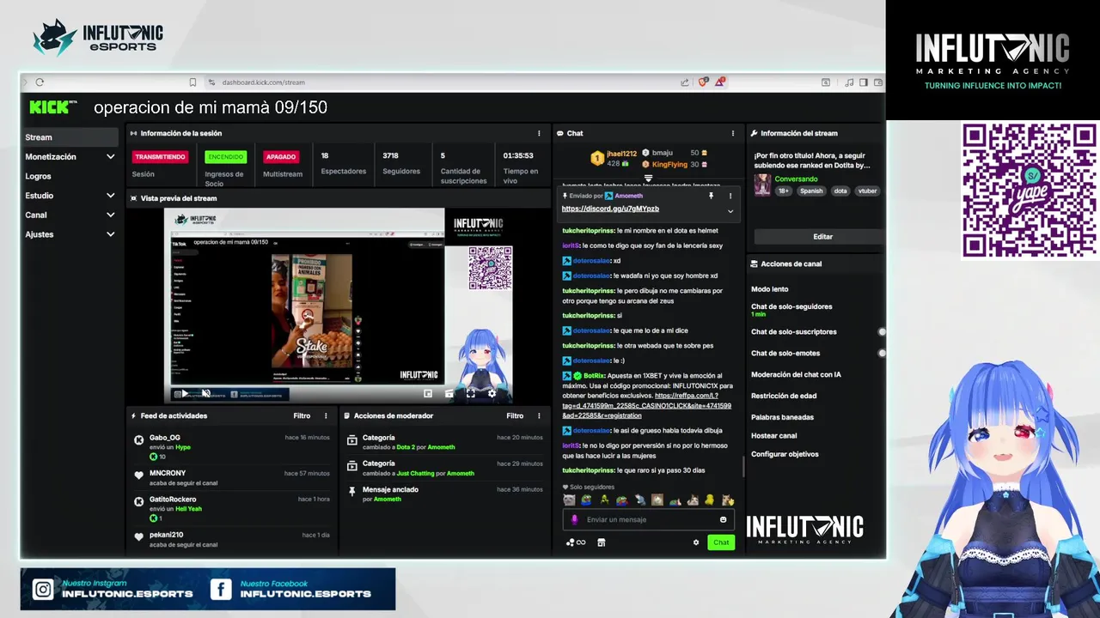Open the reffpa.com link in BotRix message
This screenshot has height=618, width=1100.
647,405
